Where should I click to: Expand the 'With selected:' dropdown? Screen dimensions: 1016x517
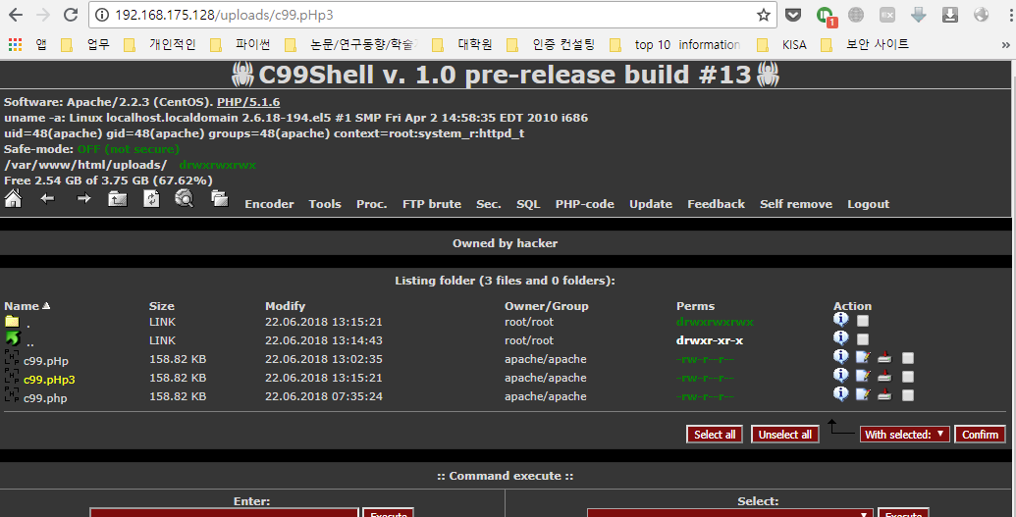pos(904,434)
